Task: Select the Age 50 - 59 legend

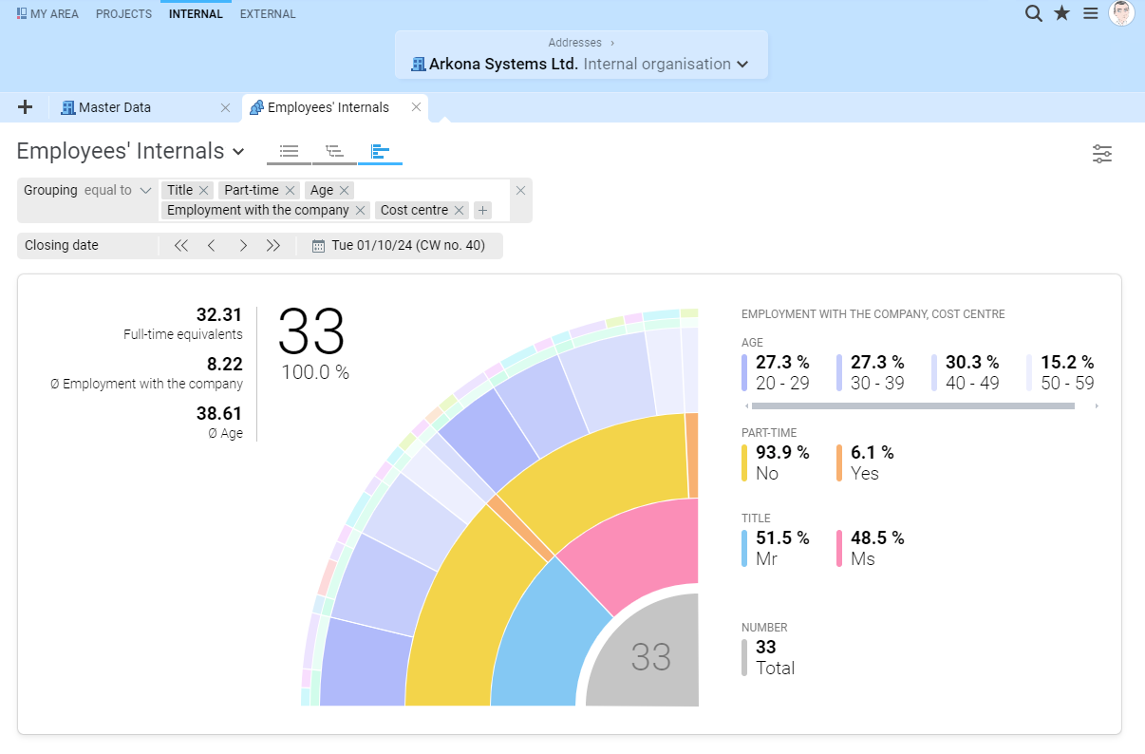Action: tap(1061, 373)
